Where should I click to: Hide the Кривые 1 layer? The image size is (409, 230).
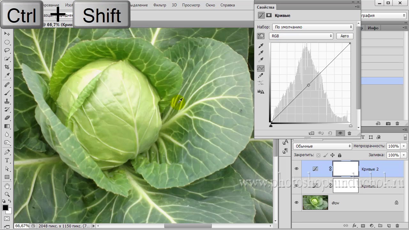tap(297, 186)
